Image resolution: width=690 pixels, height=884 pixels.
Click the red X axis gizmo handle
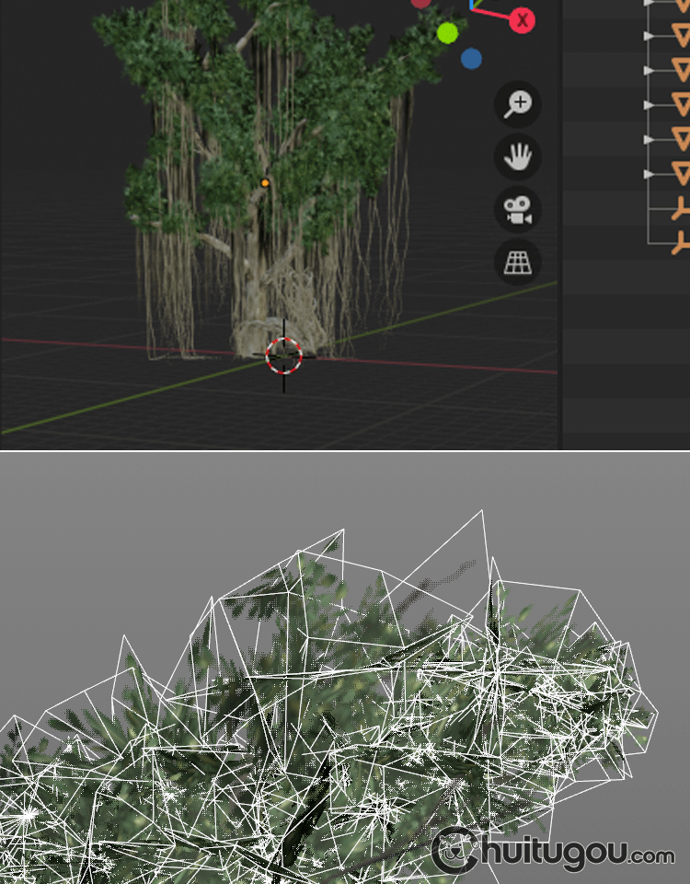coord(522,20)
